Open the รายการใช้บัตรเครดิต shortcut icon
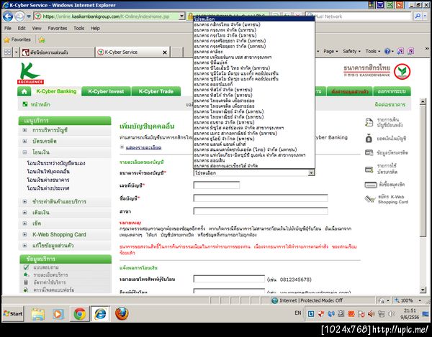The width and height of the screenshot is (432, 337). click(x=369, y=170)
